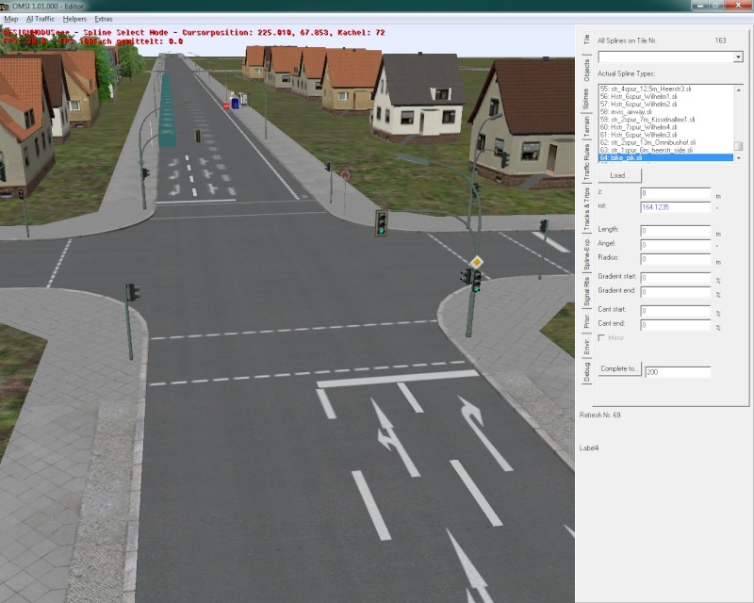Select spline 56: Hstr_6spur_Wilhelm1.sli
The image size is (754, 603).
666,97
